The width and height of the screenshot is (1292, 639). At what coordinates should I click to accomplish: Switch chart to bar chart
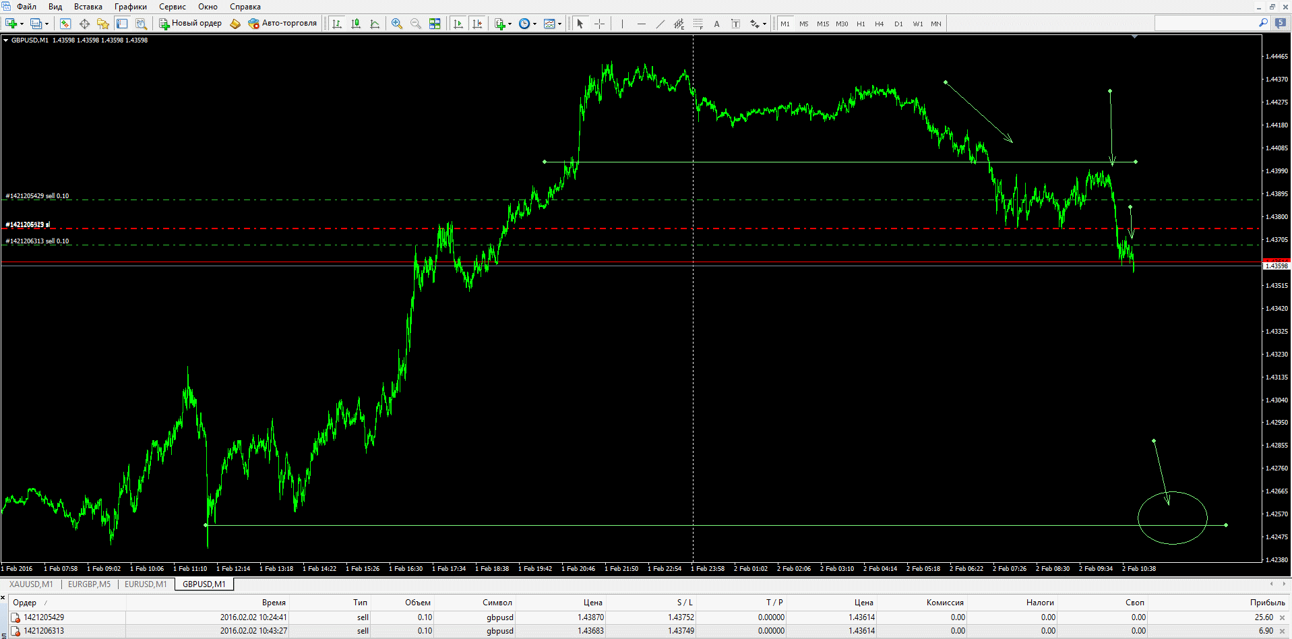click(x=337, y=24)
